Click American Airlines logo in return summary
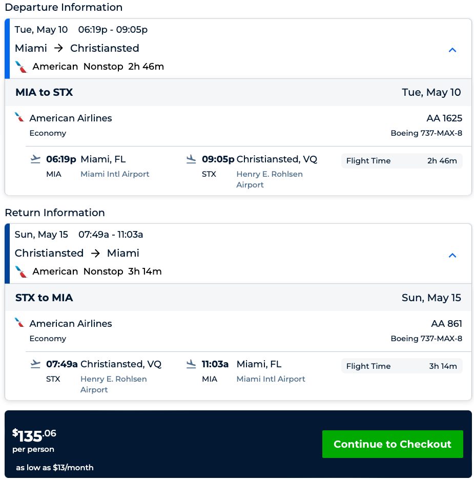This screenshot has width=474, height=480. coord(21,272)
